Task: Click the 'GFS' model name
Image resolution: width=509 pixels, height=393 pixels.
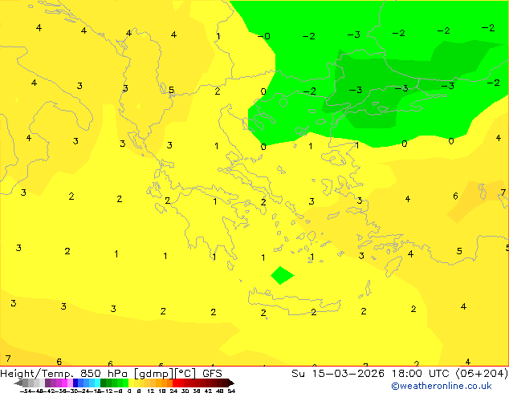Action: pos(212,374)
